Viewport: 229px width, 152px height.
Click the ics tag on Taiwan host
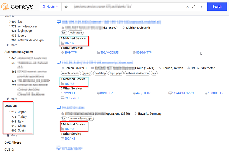pos(154,73)
